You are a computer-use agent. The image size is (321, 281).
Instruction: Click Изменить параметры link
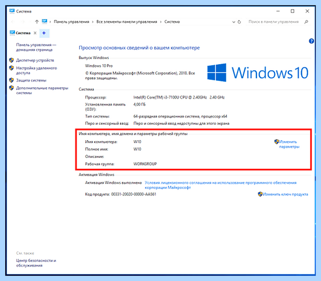(x=289, y=144)
